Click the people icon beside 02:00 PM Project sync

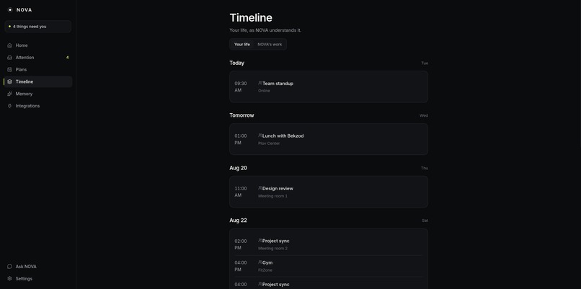tap(260, 241)
